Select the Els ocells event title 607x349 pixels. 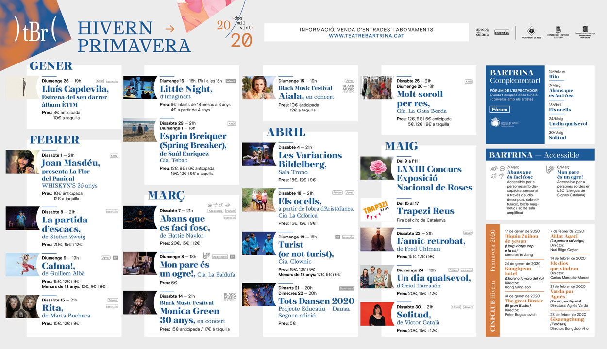(x=300, y=201)
